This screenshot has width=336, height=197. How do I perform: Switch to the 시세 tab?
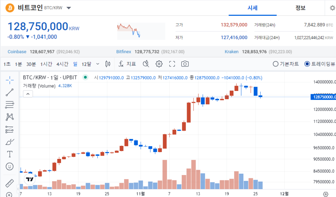coord(252,8)
